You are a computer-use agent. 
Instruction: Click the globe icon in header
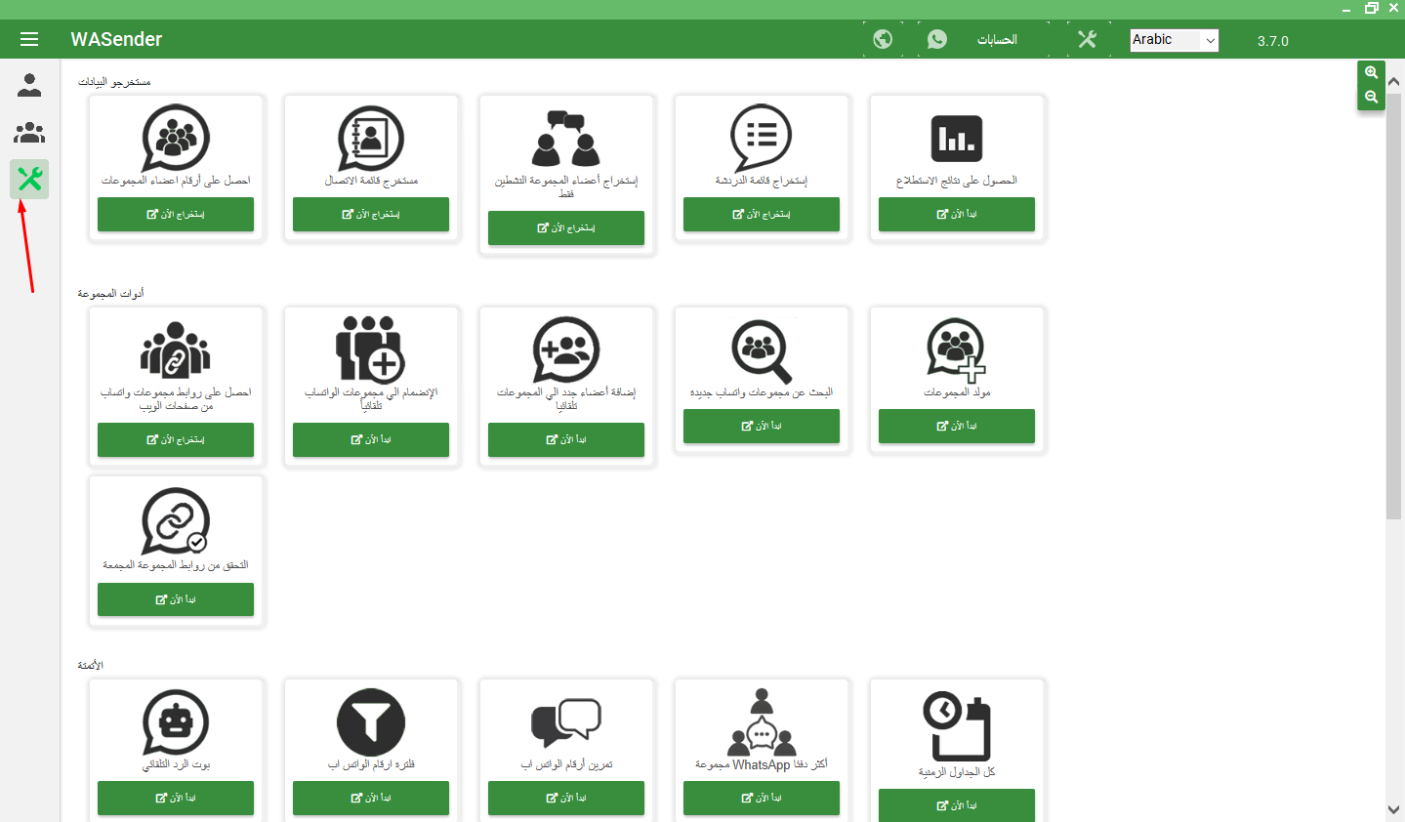883,39
